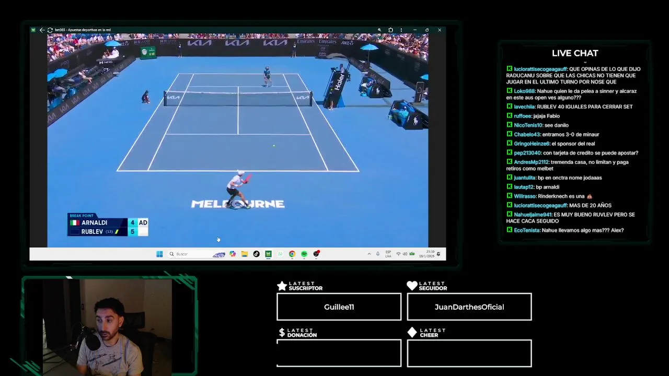This screenshot has width=669, height=376.
Task: Select lautap12's bp arnaldi message
Action: [x=533, y=187]
